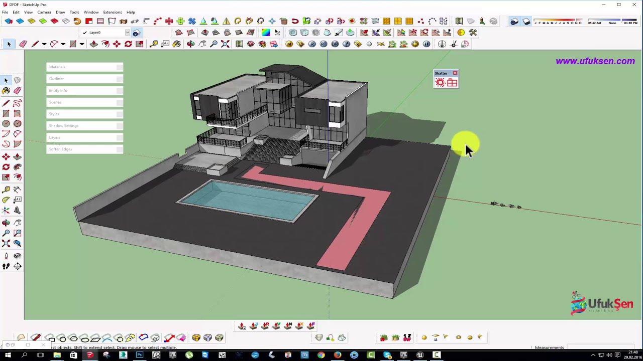Select the Tape Measure tool in left toolbar
The height and width of the screenshot is (361, 643).
(6, 190)
